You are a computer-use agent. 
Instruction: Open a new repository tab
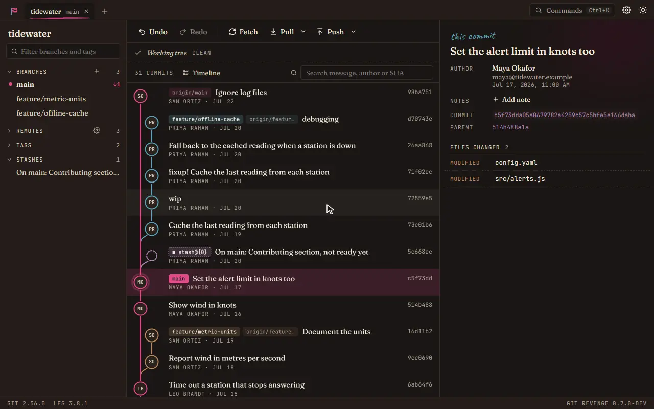(x=105, y=11)
